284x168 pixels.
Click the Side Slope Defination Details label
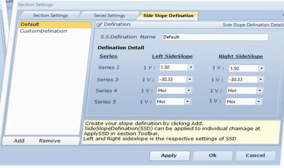click(253, 25)
